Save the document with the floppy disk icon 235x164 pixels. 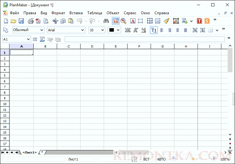click(x=21, y=21)
